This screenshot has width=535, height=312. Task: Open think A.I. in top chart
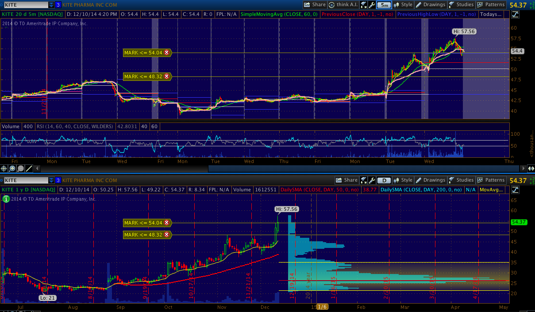coord(343,5)
